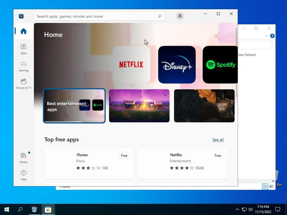Open the taskbar clock and date
The image size is (287, 215).
(x=263, y=209)
